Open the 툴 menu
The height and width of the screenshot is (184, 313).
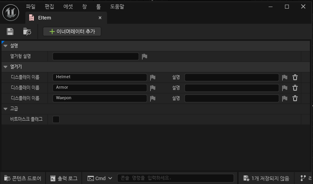pyautogui.click(x=98, y=7)
